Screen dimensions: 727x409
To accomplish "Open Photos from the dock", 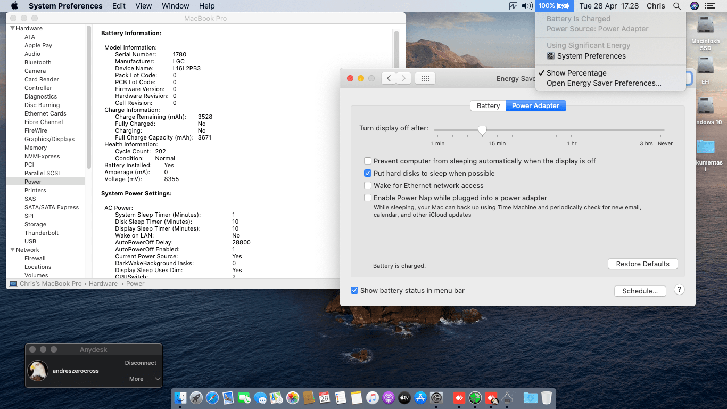I will click(292, 397).
